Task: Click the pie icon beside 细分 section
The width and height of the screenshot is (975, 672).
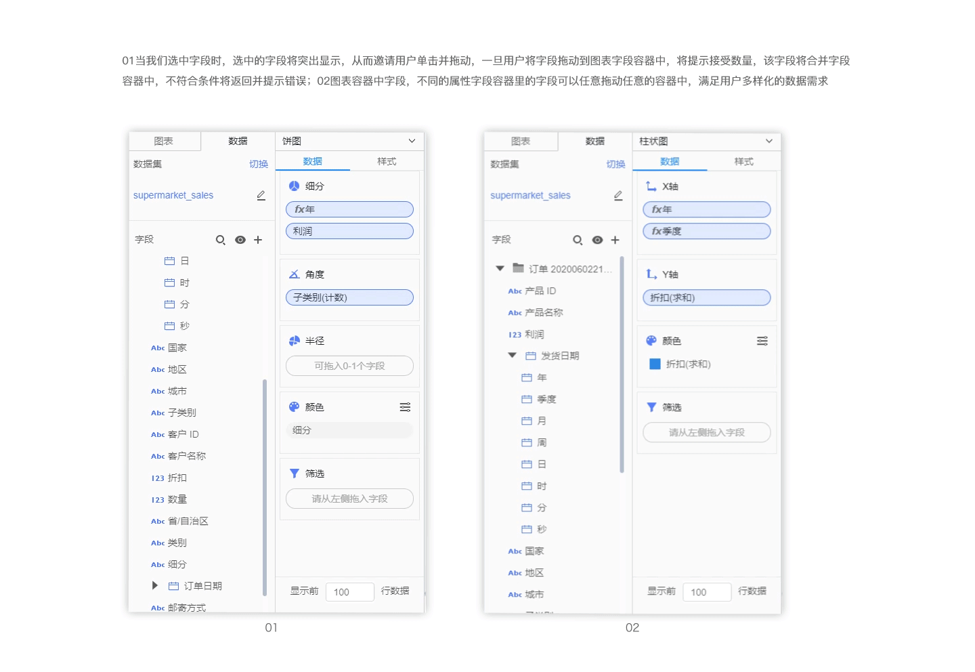Action: click(294, 185)
